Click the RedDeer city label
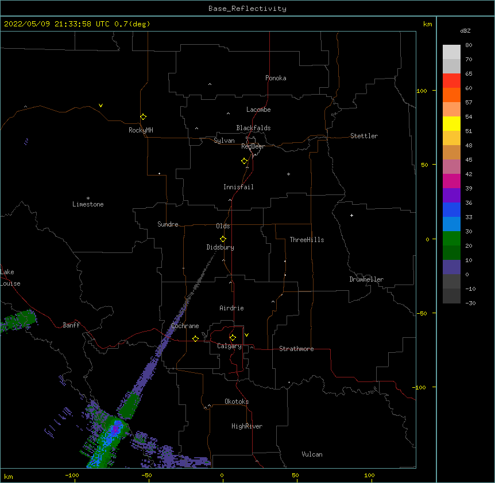The width and height of the screenshot is (495, 483). point(253,146)
